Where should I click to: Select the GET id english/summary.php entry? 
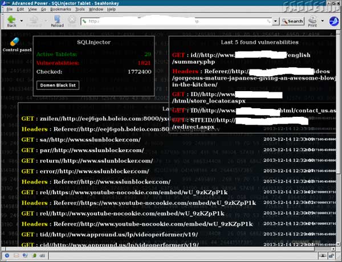click(241, 58)
